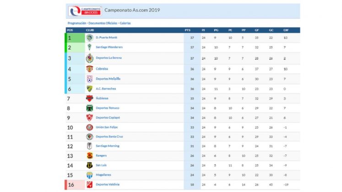Sort table by PTS column header
Screen dimensions: 342x192
pyautogui.click(x=188, y=30)
